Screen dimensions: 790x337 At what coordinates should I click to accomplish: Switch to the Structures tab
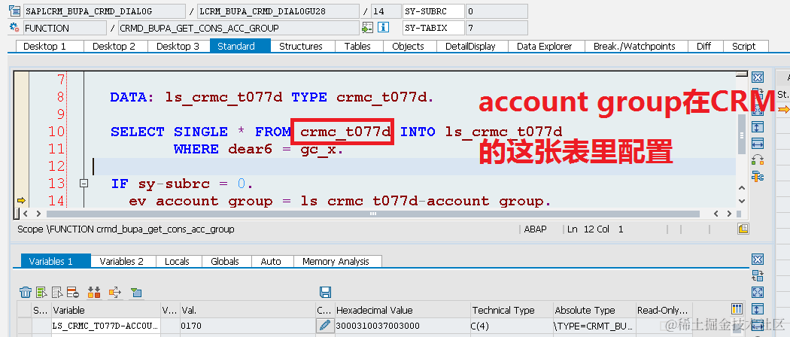click(301, 47)
